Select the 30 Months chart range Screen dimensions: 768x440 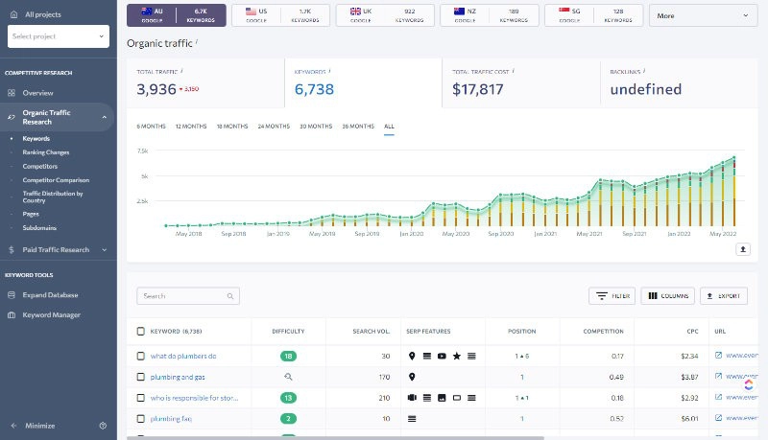point(316,127)
